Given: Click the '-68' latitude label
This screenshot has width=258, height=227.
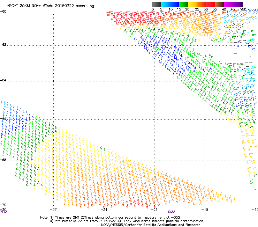Looking at the screenshot, I should [x=3, y=160].
